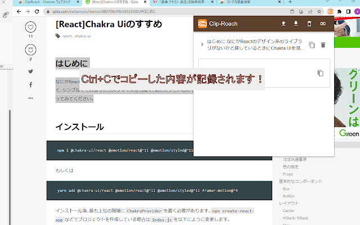Click the site lock icon in address bar

click(x=48, y=11)
